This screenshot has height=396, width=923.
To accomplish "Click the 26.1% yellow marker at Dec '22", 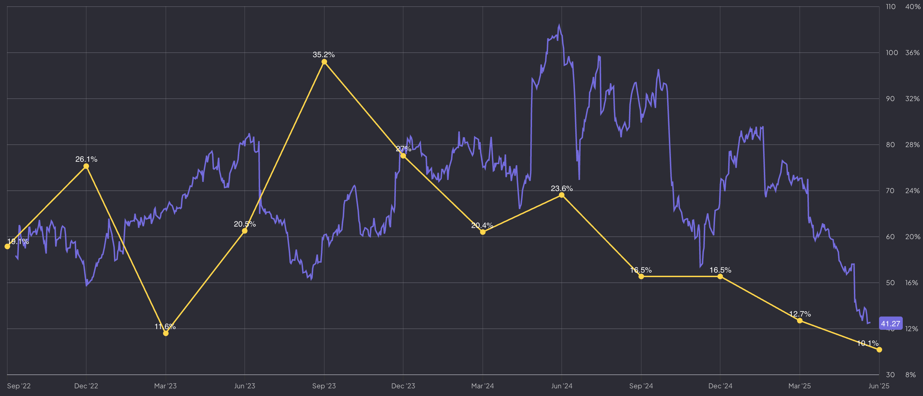I will (x=86, y=166).
